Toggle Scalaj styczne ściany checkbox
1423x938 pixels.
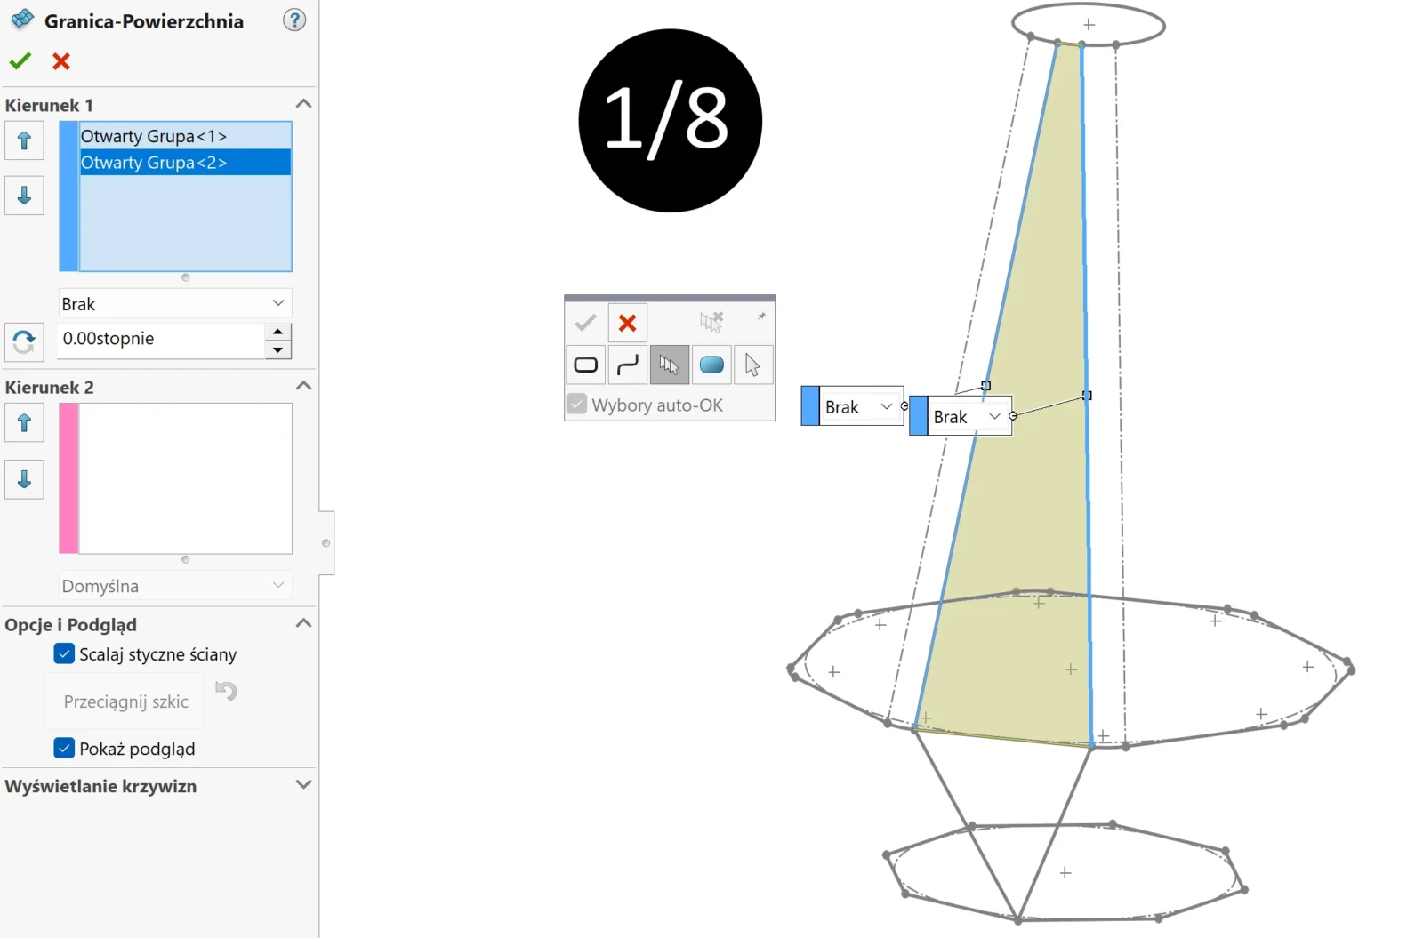(64, 654)
